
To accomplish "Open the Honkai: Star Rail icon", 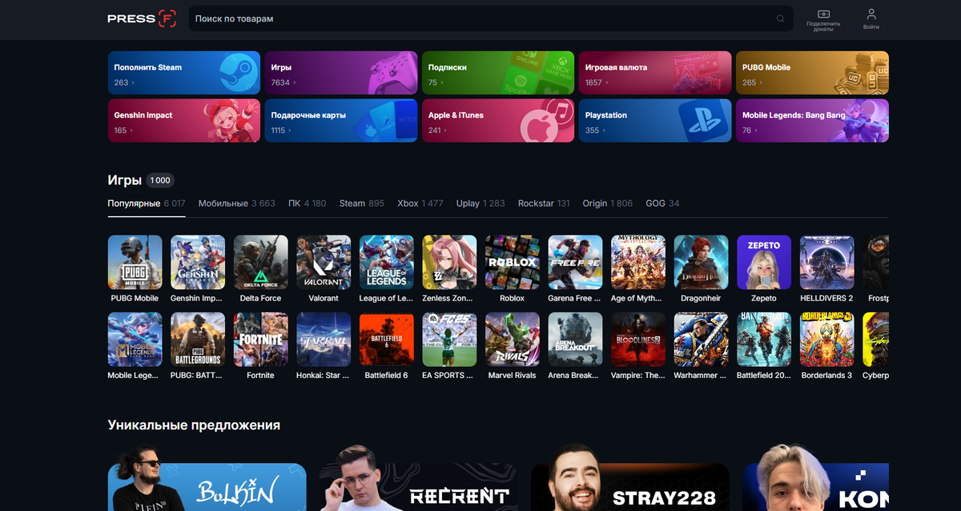I will pyautogui.click(x=324, y=340).
